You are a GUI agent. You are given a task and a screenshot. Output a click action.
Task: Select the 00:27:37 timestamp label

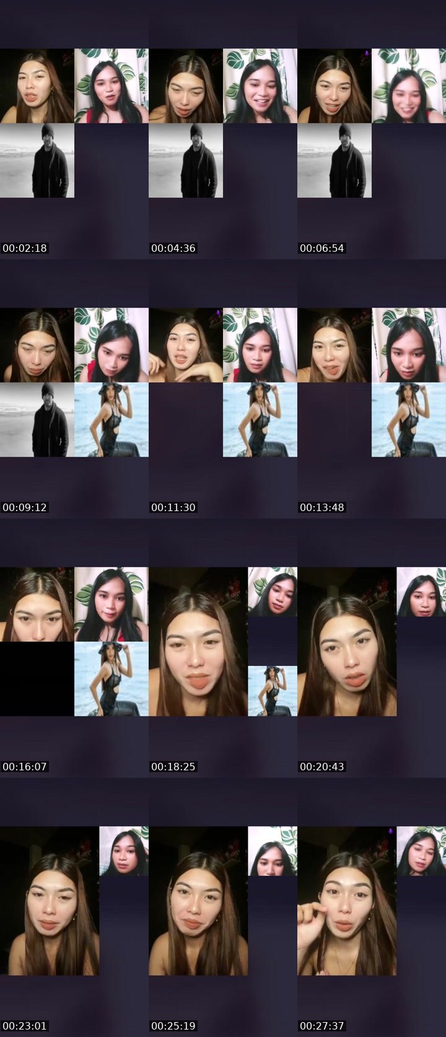tap(322, 1026)
